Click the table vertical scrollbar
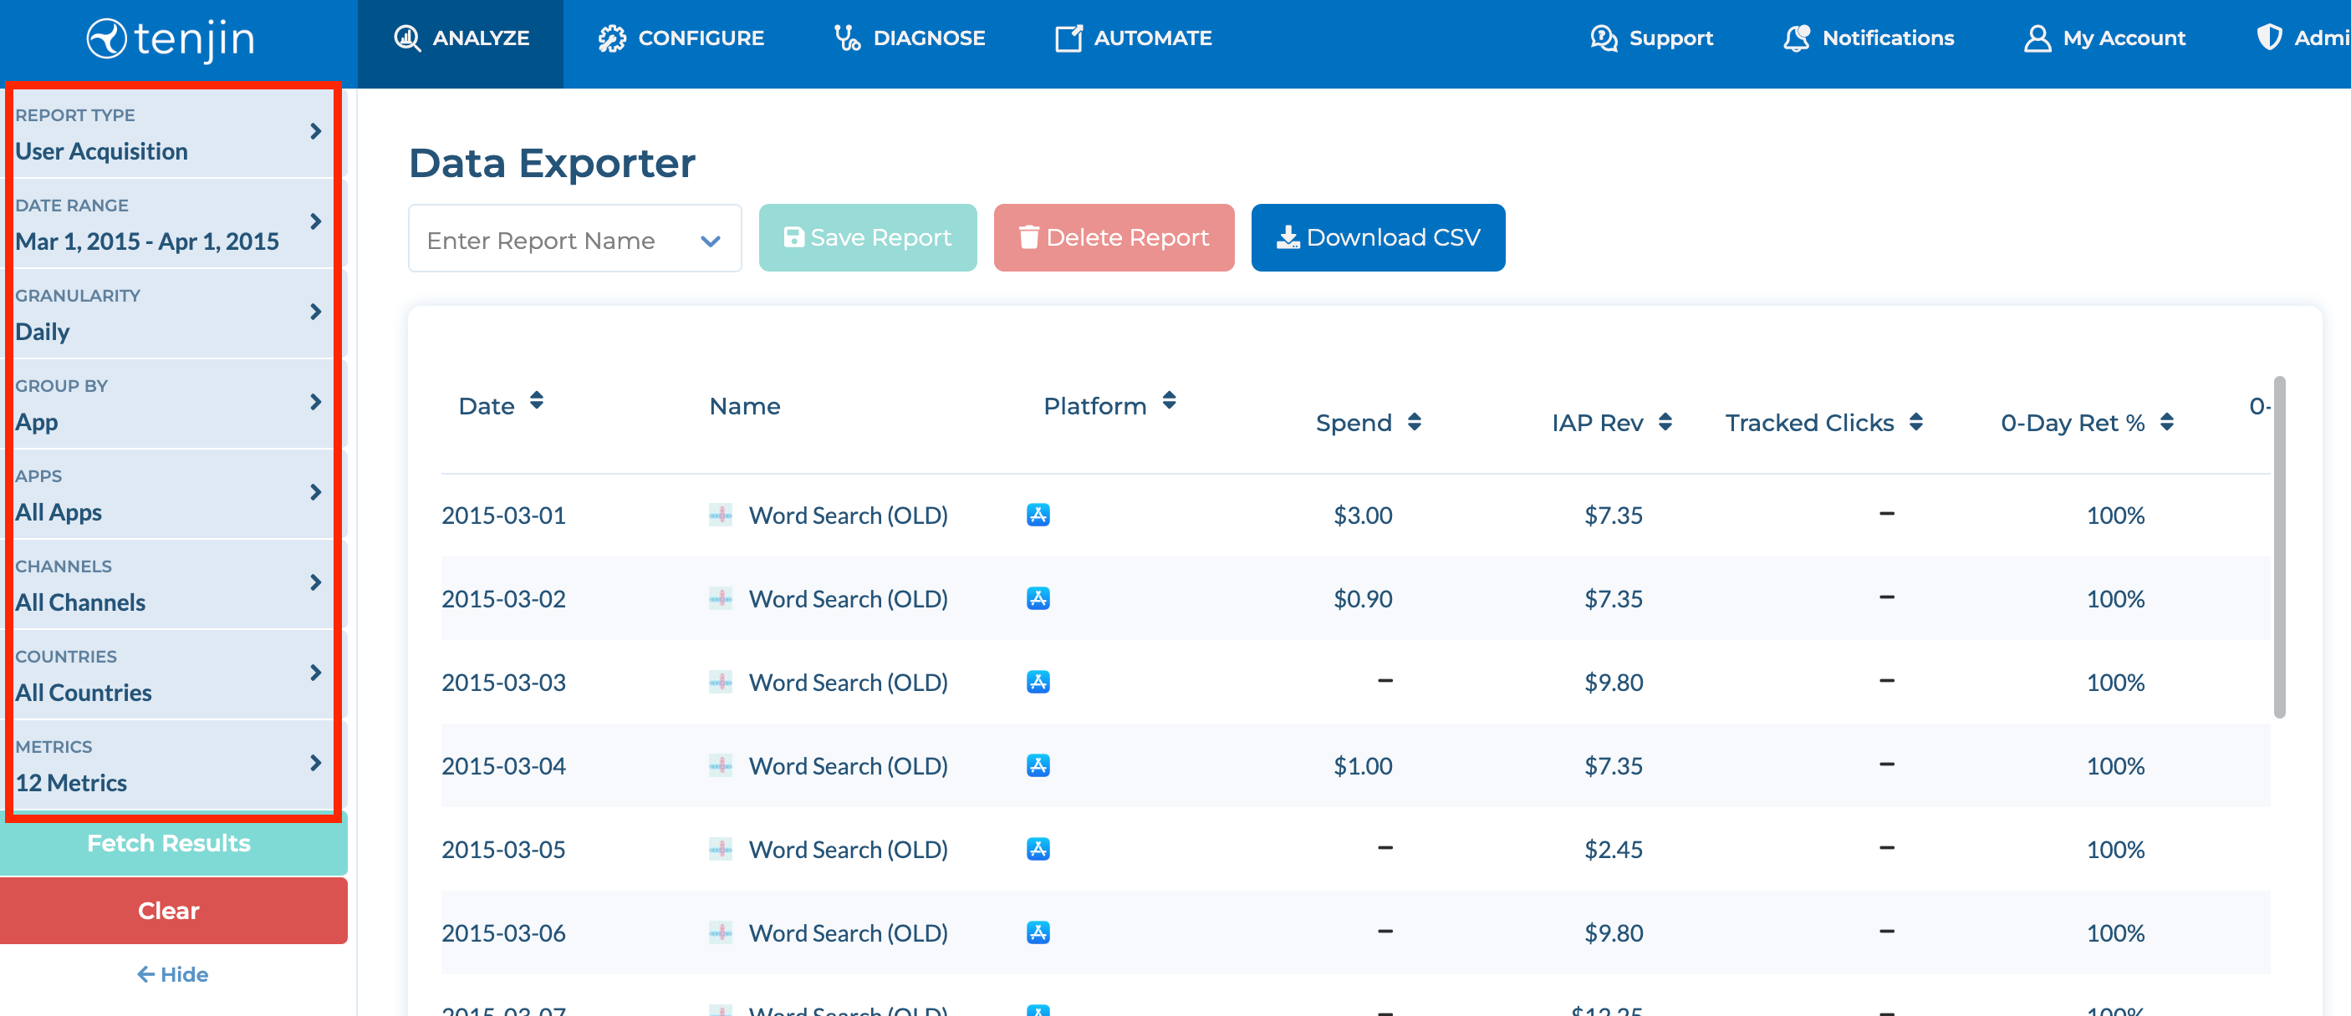 pos(2279,547)
